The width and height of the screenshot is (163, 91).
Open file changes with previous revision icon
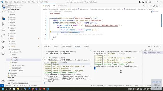pyautogui.click(x=144, y=6)
